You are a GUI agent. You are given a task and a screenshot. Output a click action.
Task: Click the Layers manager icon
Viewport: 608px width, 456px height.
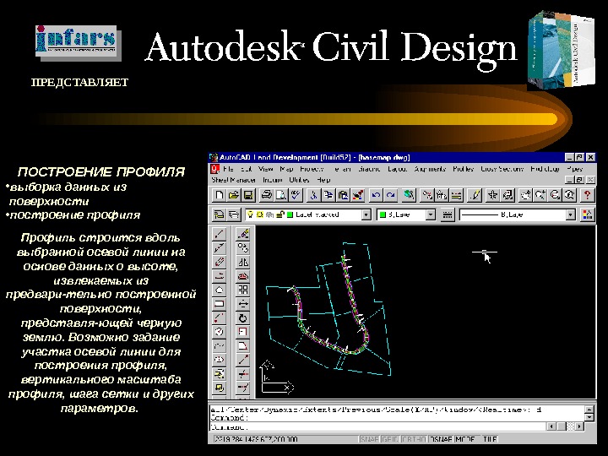tap(234, 214)
